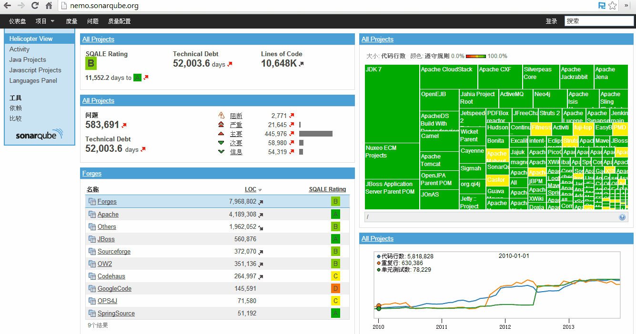This screenshot has width=636, height=334.
Task: Click SpringSource's green A rating badge
Action: pos(336,313)
